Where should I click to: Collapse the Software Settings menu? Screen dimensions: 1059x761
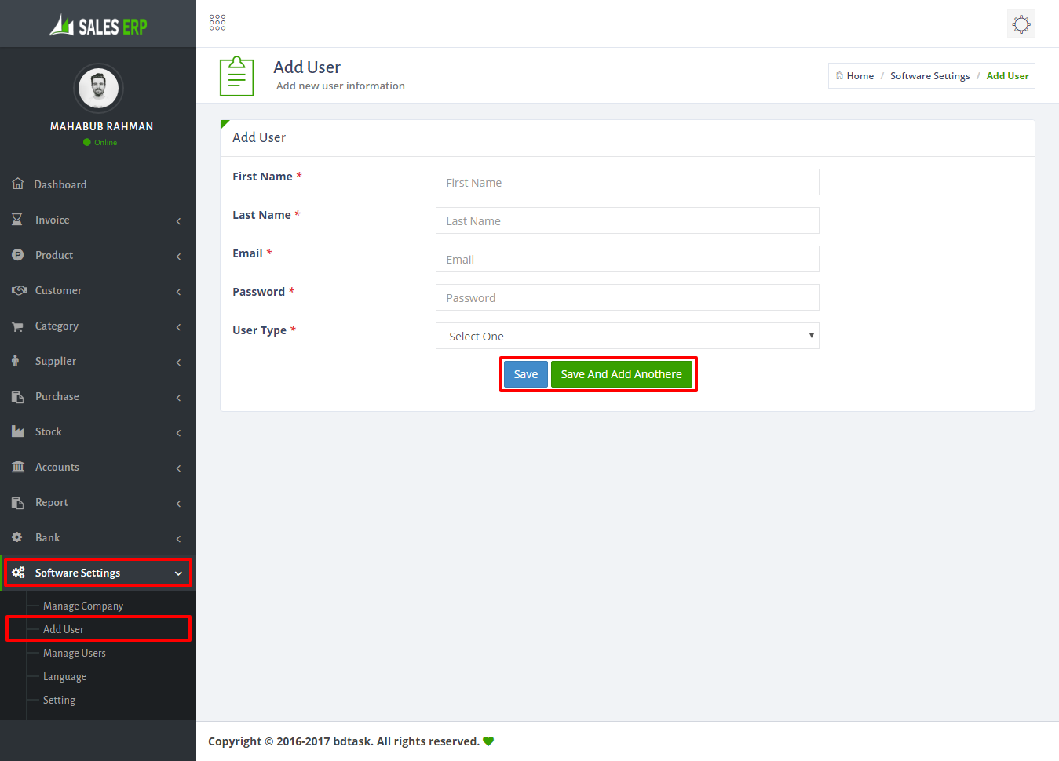click(x=178, y=573)
